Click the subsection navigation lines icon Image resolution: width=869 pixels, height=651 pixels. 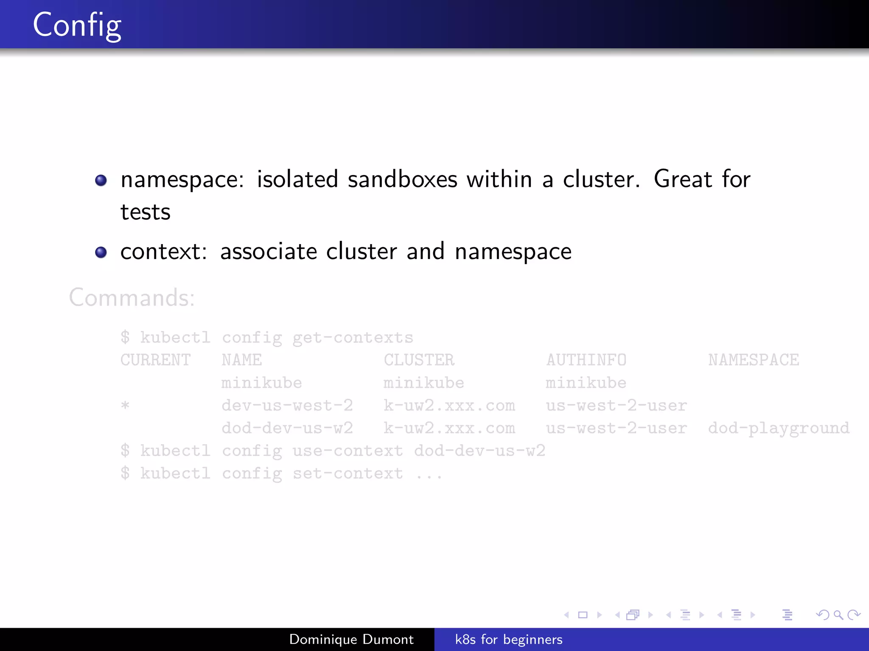[685, 615]
